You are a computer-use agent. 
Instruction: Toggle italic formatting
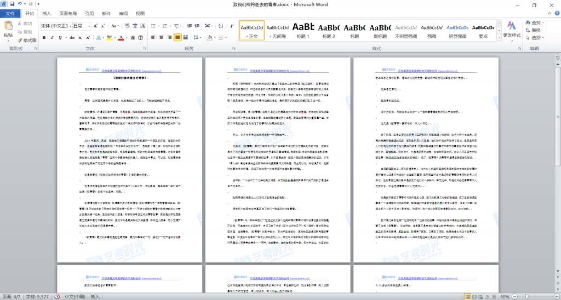53,38
